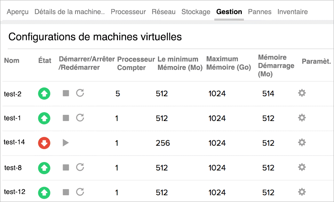Open settings gear for test-2
This screenshot has height=202, width=334.
[x=302, y=93]
